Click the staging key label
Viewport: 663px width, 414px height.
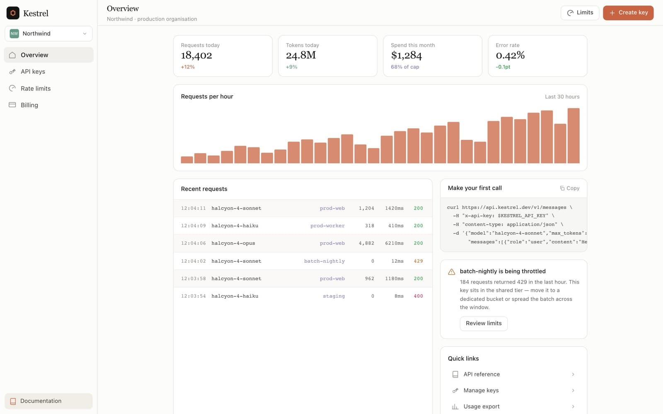point(334,296)
